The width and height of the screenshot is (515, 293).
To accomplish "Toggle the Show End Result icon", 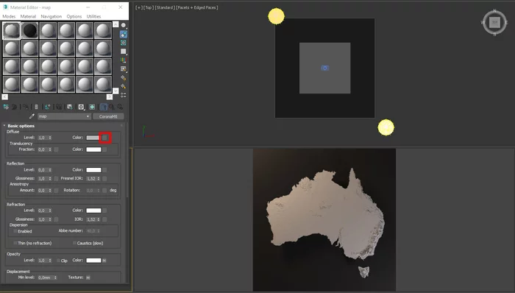I will click(104, 107).
